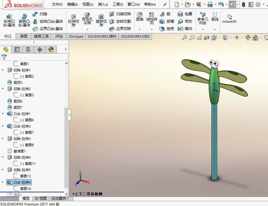Open the FeatureManager design tree tab
Viewport: 268px width, 206px height.
tap(6, 50)
